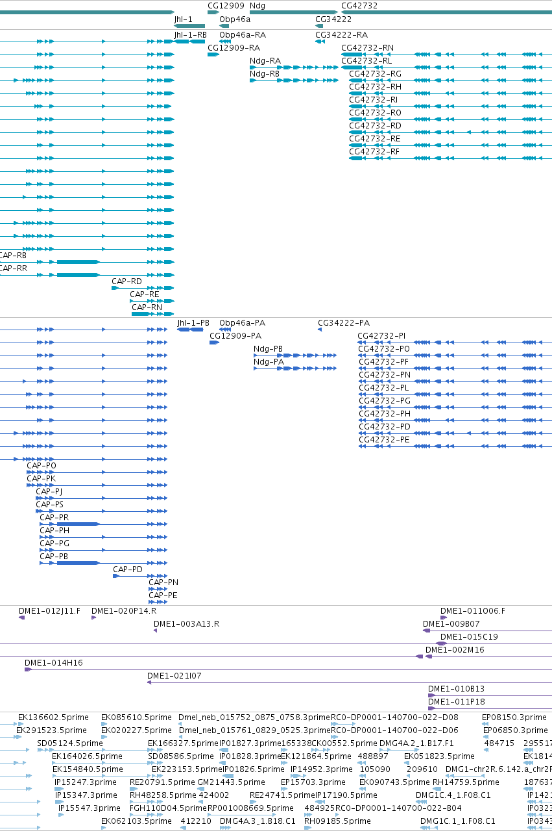Click transcript CAP-RE
552x831 pixels.
point(144,294)
